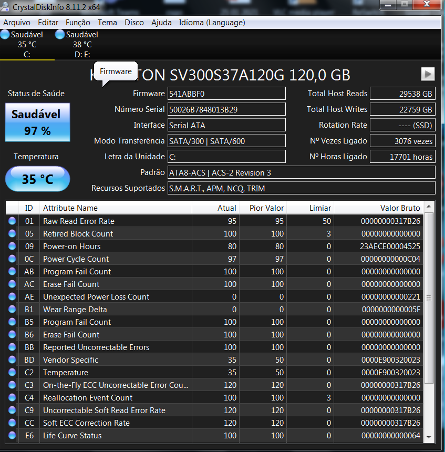445x452 pixels.
Task: Click the Pior Valor column header
Action: [x=263, y=208]
